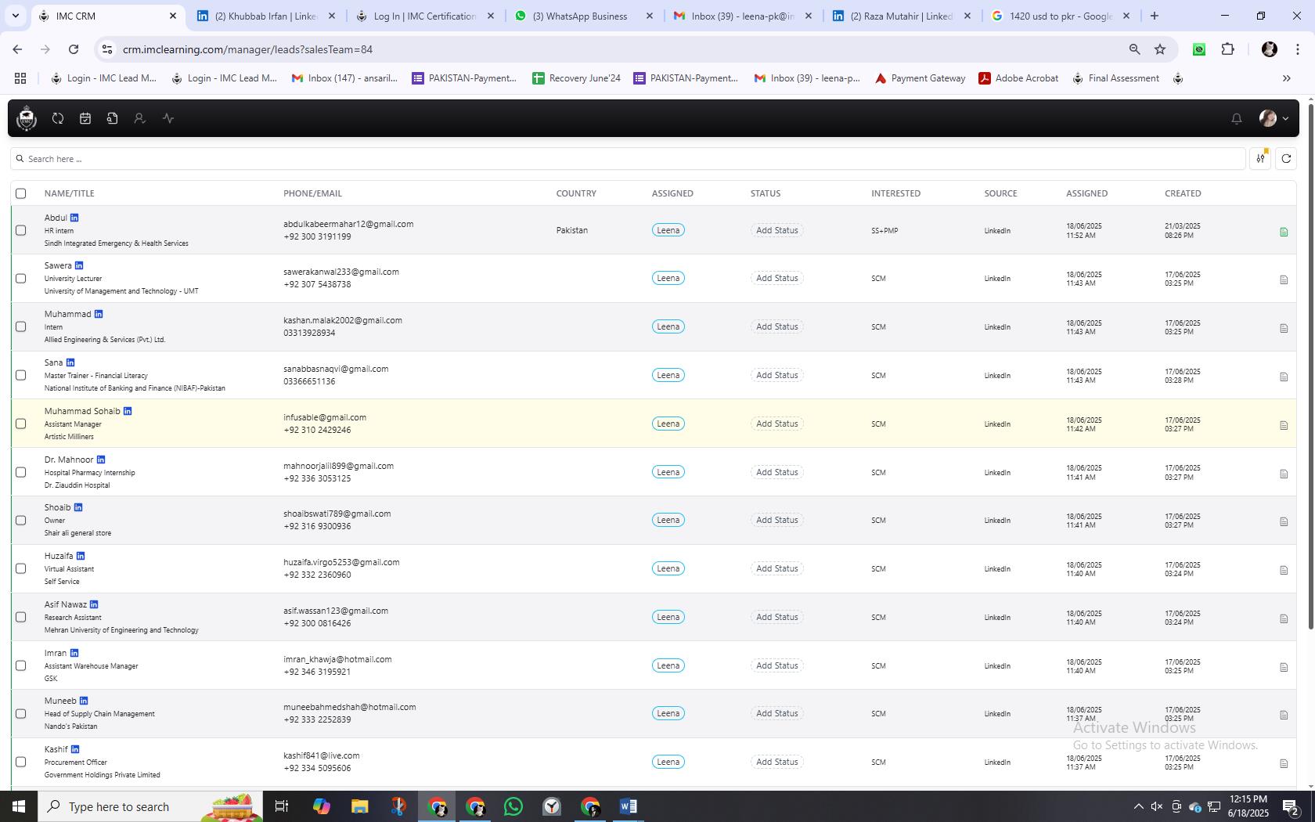Screen dimensions: 1315x822
Task: Open Add Status dropdown for Dr. Mahnoor
Action: coord(776,472)
